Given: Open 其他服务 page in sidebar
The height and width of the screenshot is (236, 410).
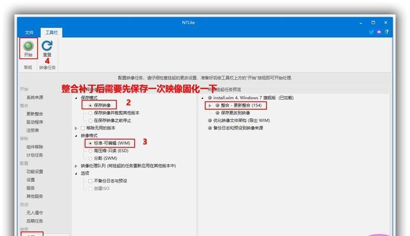Looking at the screenshot, I should [34, 196].
